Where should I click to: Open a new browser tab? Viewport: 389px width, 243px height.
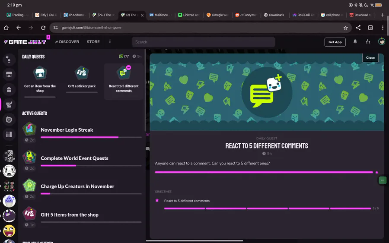click(383, 15)
